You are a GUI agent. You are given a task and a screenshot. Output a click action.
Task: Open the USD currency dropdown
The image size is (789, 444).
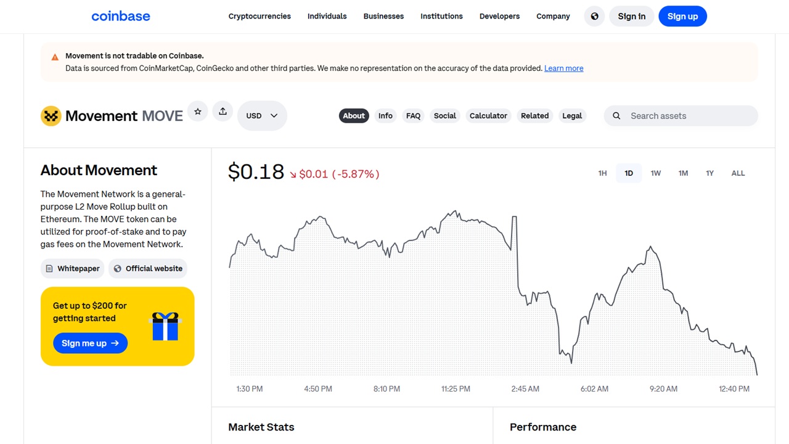(262, 115)
